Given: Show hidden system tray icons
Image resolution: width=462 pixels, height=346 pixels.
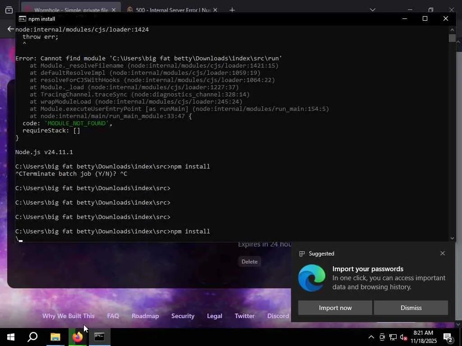Looking at the screenshot, I should coord(371,337).
